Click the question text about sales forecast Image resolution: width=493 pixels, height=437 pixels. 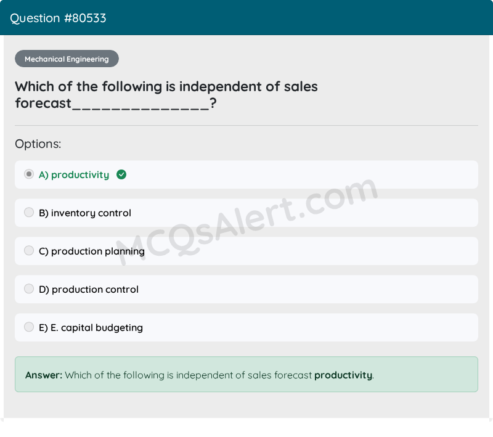click(x=166, y=95)
